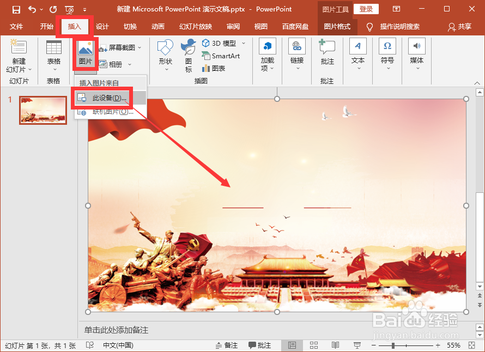Click the zoom in plus button

click(438, 345)
